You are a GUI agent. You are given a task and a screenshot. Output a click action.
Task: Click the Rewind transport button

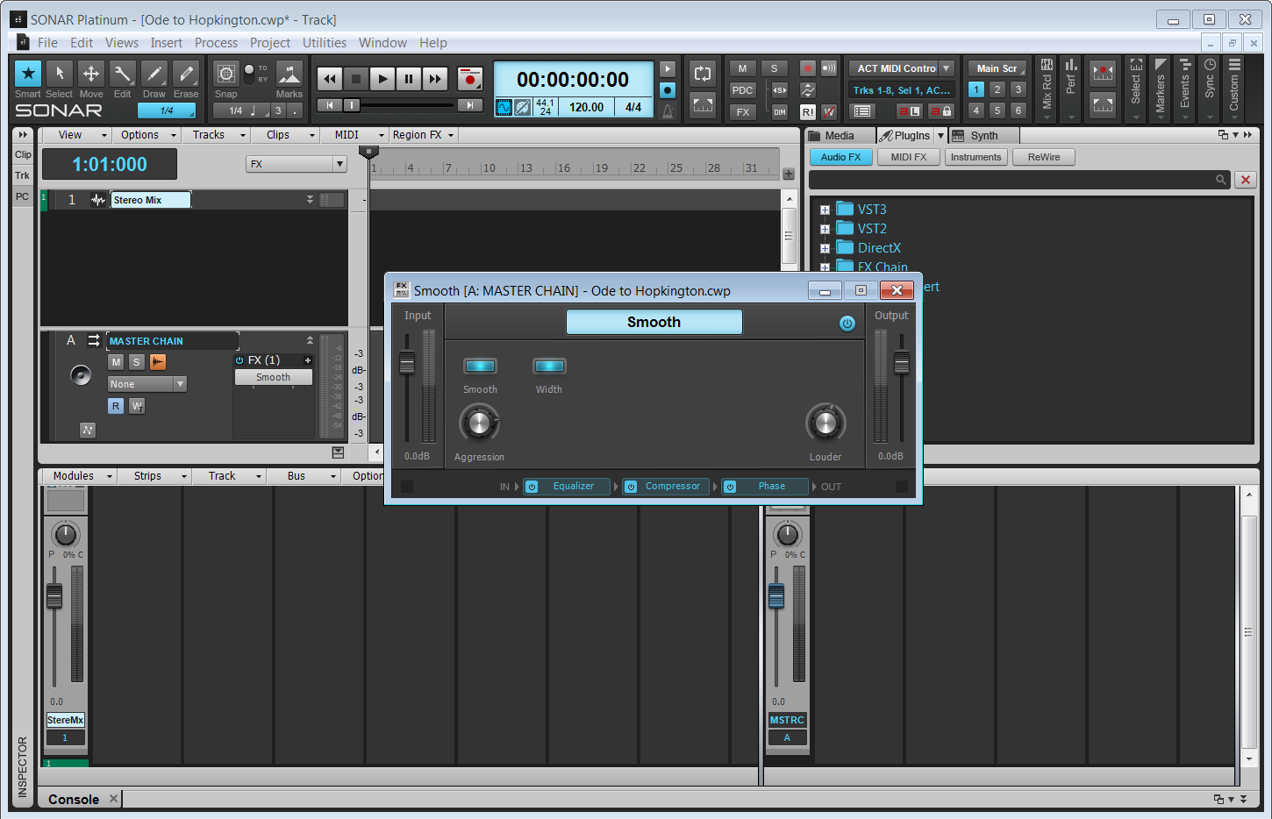(330, 79)
